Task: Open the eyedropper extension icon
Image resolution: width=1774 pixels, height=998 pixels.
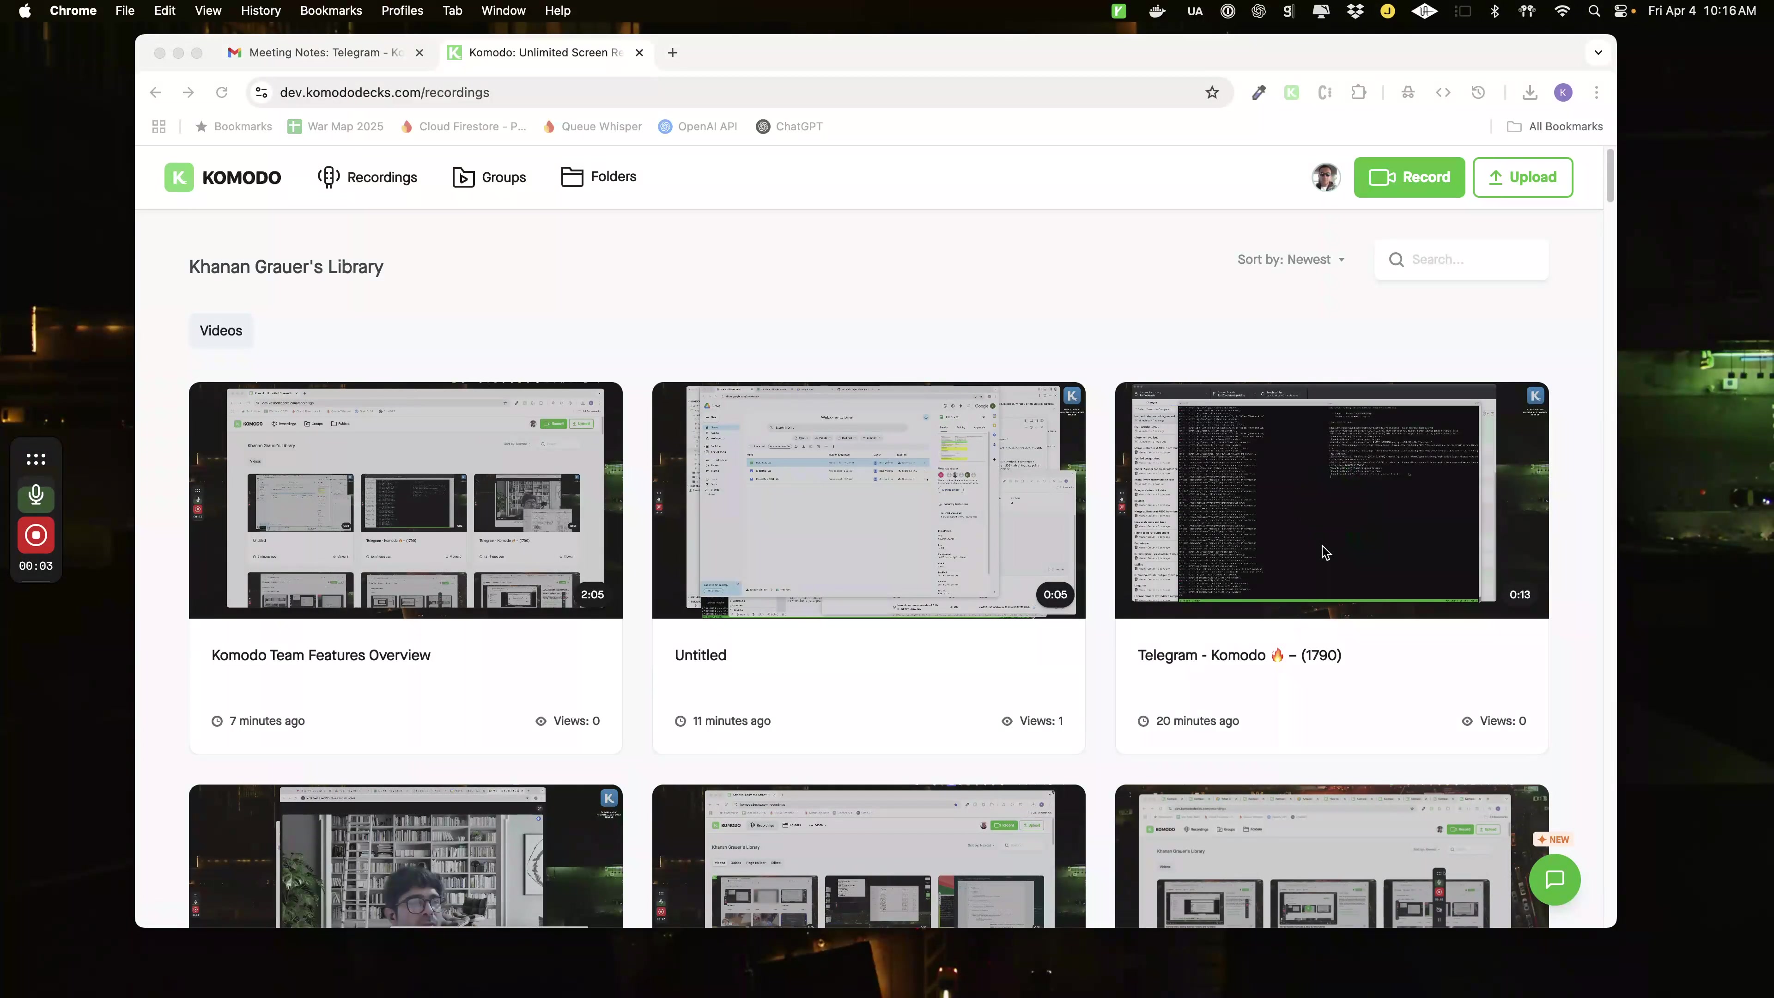Action: tap(1258, 92)
